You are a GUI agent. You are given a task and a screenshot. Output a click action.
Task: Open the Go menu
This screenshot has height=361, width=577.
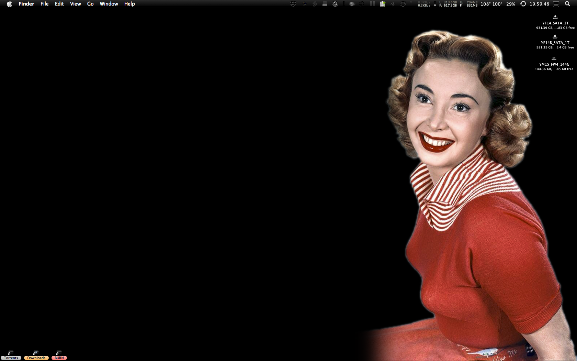tap(90, 4)
